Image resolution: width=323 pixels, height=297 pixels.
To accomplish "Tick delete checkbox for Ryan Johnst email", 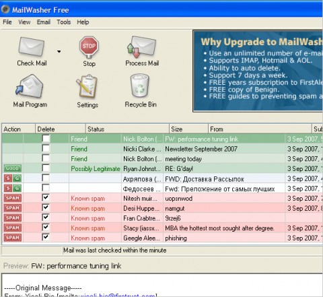I will 46,168.
